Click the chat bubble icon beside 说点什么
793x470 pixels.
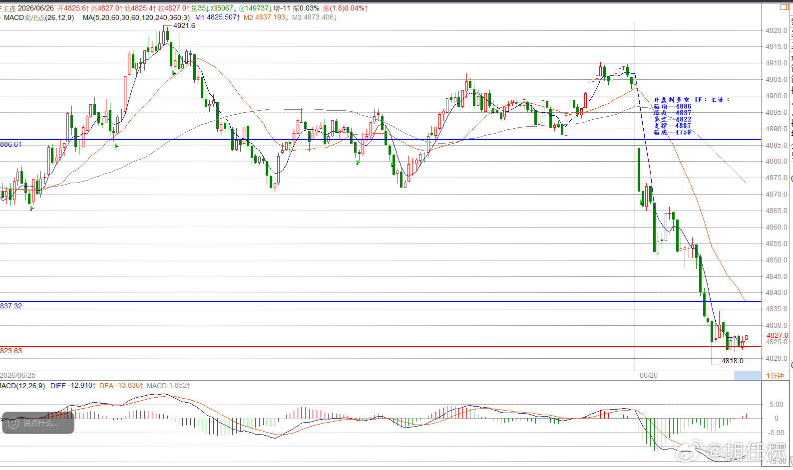point(13,423)
